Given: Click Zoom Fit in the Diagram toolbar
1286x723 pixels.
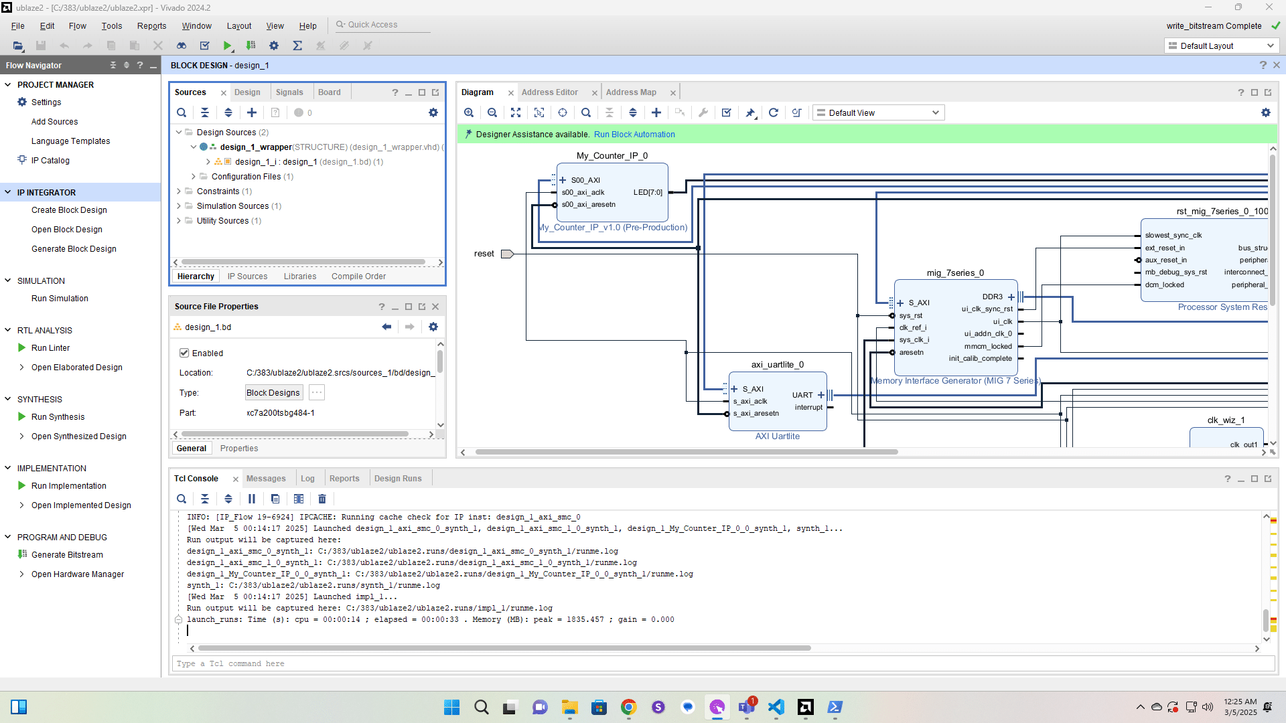Looking at the screenshot, I should coord(516,112).
